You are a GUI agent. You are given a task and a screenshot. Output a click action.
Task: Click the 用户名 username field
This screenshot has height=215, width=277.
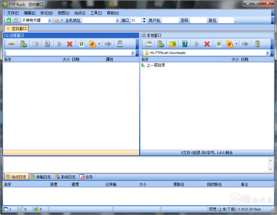pos(170,20)
